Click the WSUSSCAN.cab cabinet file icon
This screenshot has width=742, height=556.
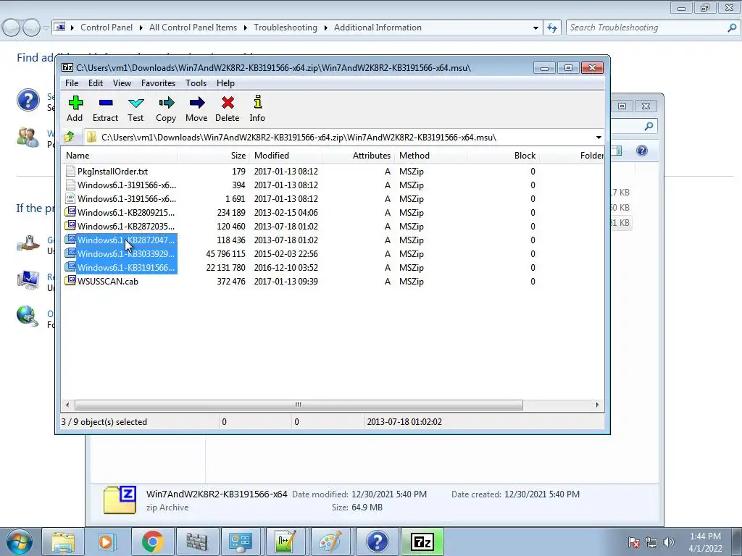coord(70,281)
